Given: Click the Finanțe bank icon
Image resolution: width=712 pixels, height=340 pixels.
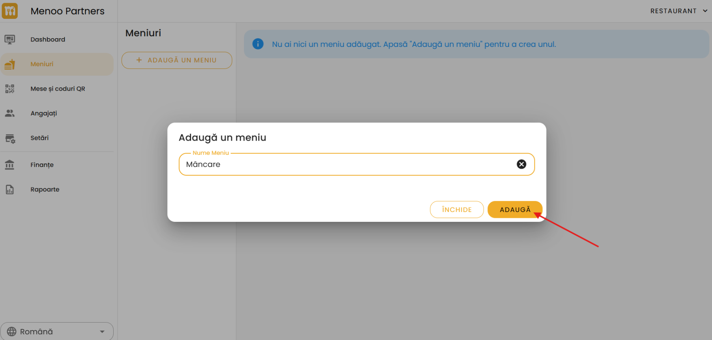Looking at the screenshot, I should point(10,165).
